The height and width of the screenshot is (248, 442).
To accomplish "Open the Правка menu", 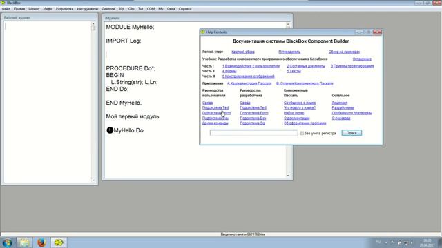I will click(x=19, y=9).
